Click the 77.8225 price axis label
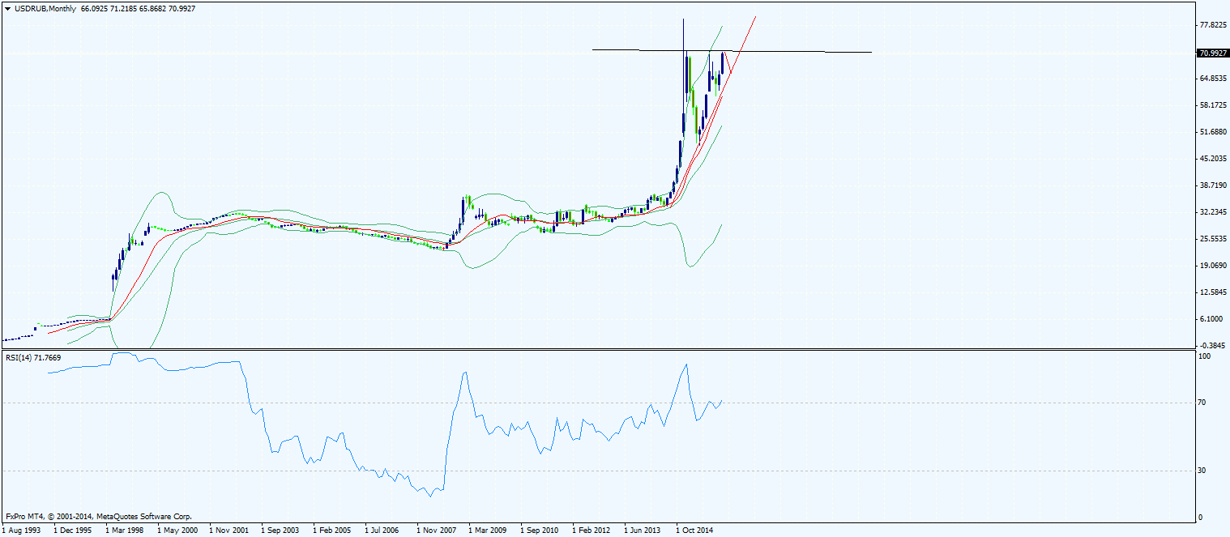 point(1211,25)
